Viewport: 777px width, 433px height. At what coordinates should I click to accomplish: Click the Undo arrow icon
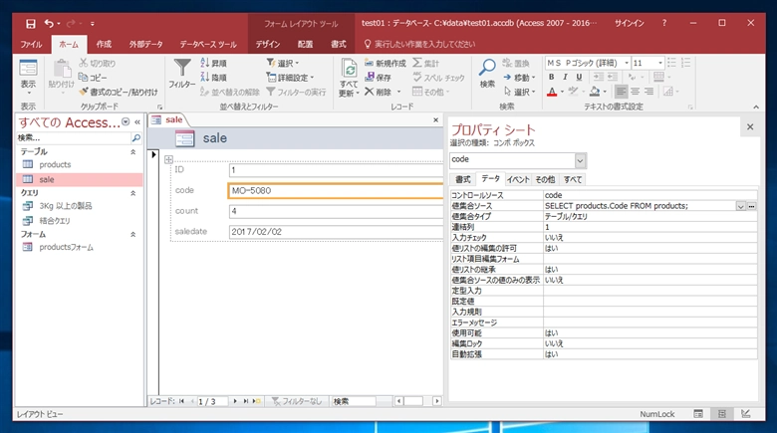pos(49,23)
